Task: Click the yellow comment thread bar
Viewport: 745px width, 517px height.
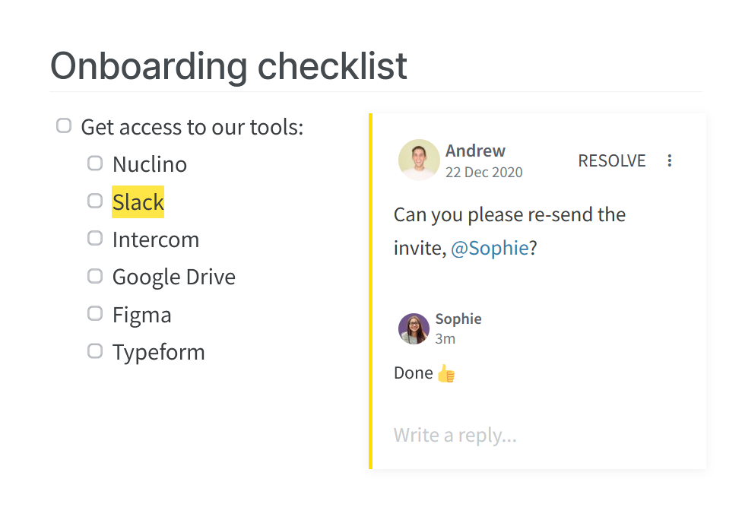Action: (x=371, y=290)
